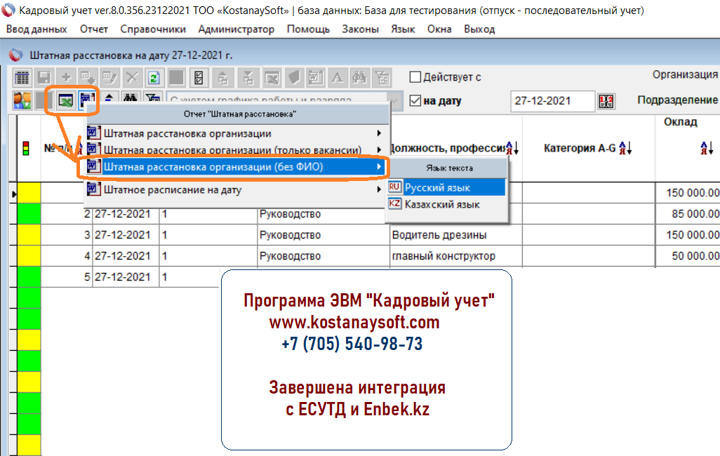
Task: Click yellow status cell of row 3
Action: [29, 234]
